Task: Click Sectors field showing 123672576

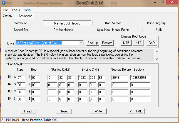Action: pyautogui.click(x=140, y=78)
